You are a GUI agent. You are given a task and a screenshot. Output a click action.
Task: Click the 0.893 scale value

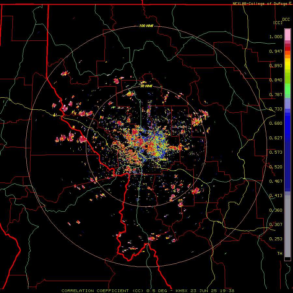pos(276,65)
